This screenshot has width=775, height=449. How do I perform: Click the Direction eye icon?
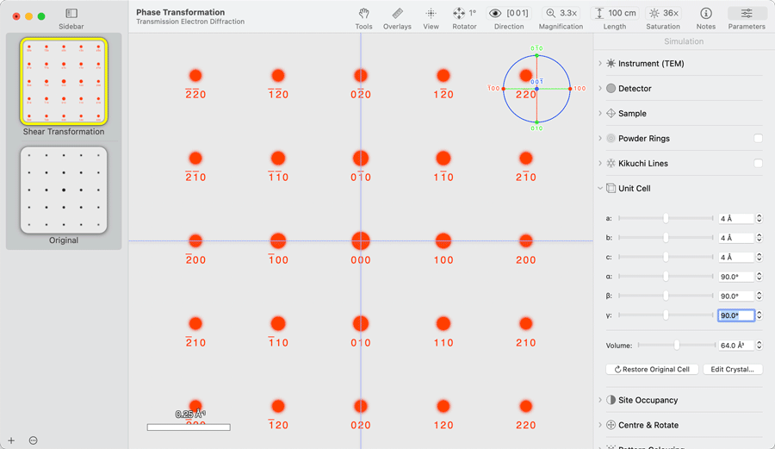pyautogui.click(x=495, y=13)
